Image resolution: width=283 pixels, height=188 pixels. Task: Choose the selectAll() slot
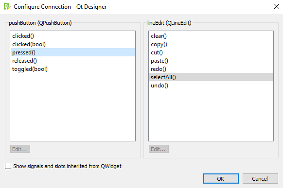coord(211,77)
